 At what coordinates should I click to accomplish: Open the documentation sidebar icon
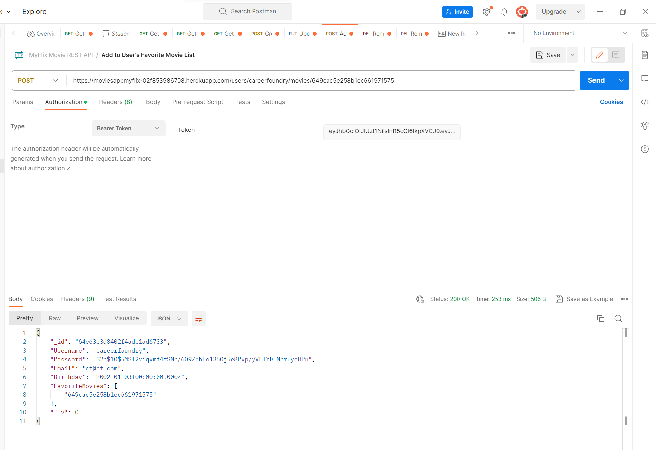[645, 55]
